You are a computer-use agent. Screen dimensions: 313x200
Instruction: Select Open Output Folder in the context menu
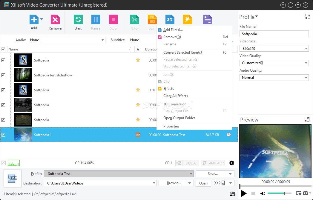(179, 118)
